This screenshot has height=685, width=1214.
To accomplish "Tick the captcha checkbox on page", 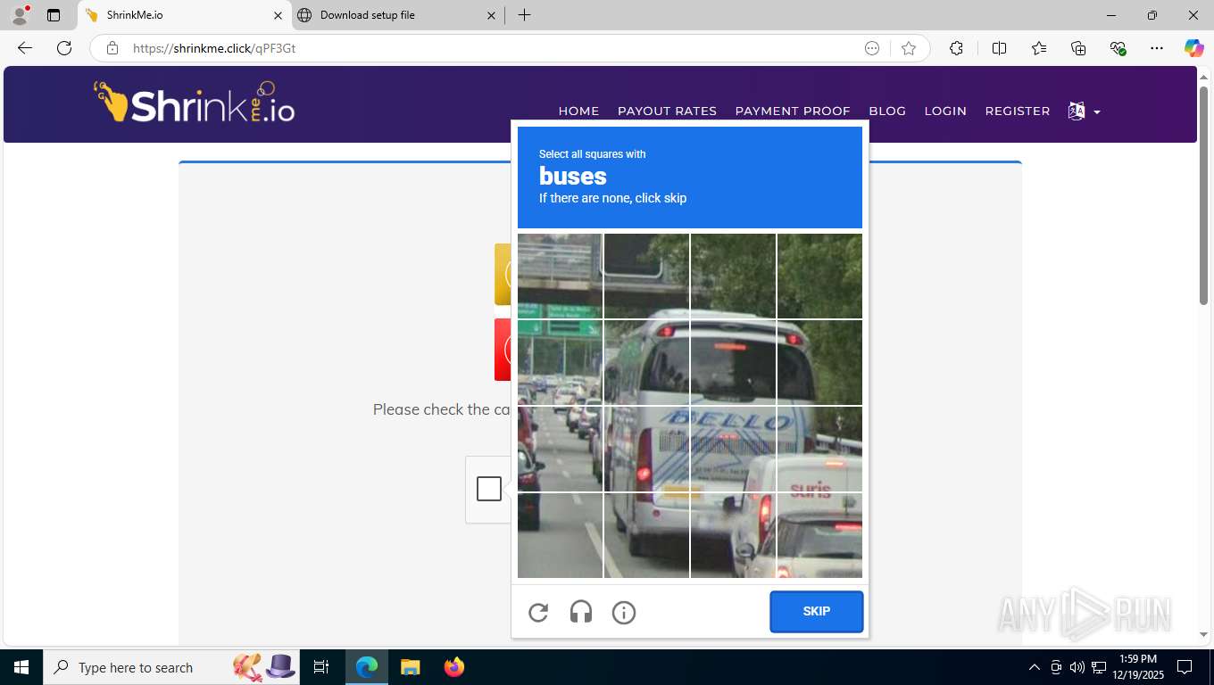I will click(x=489, y=489).
